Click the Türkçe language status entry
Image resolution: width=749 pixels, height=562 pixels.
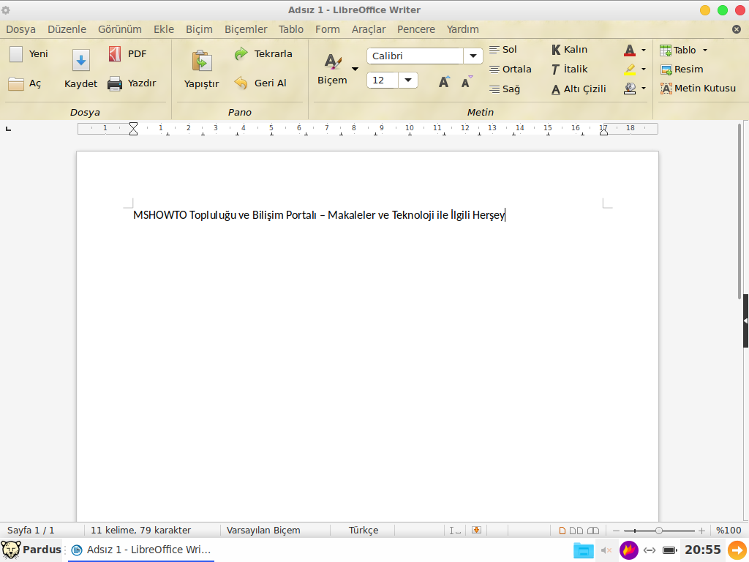[x=363, y=530]
